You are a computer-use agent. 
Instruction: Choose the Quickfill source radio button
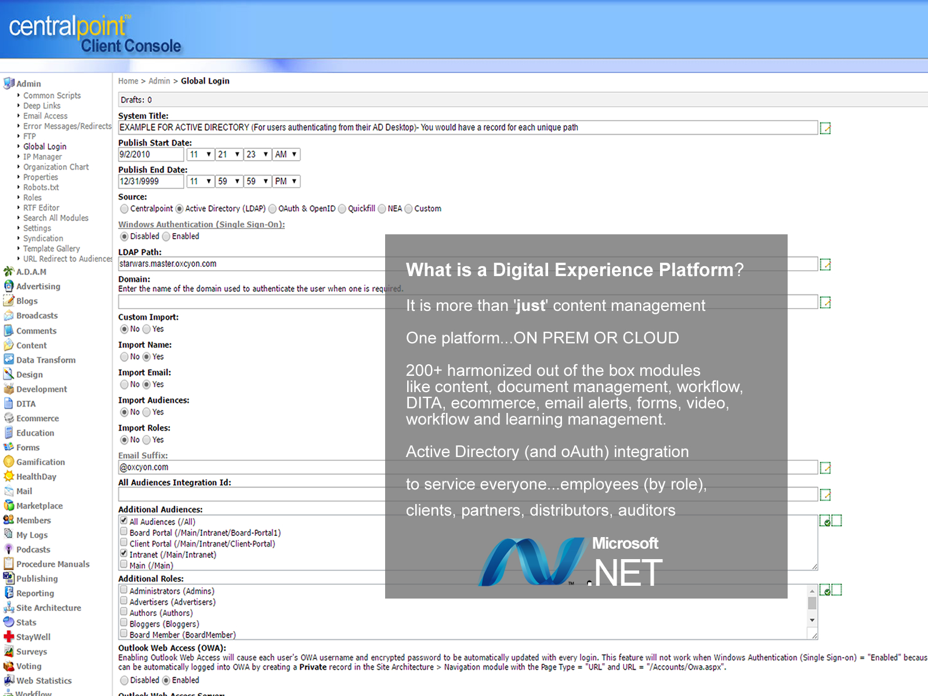[342, 209]
